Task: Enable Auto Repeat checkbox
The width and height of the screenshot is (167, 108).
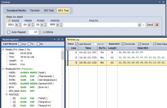Action: point(9,32)
